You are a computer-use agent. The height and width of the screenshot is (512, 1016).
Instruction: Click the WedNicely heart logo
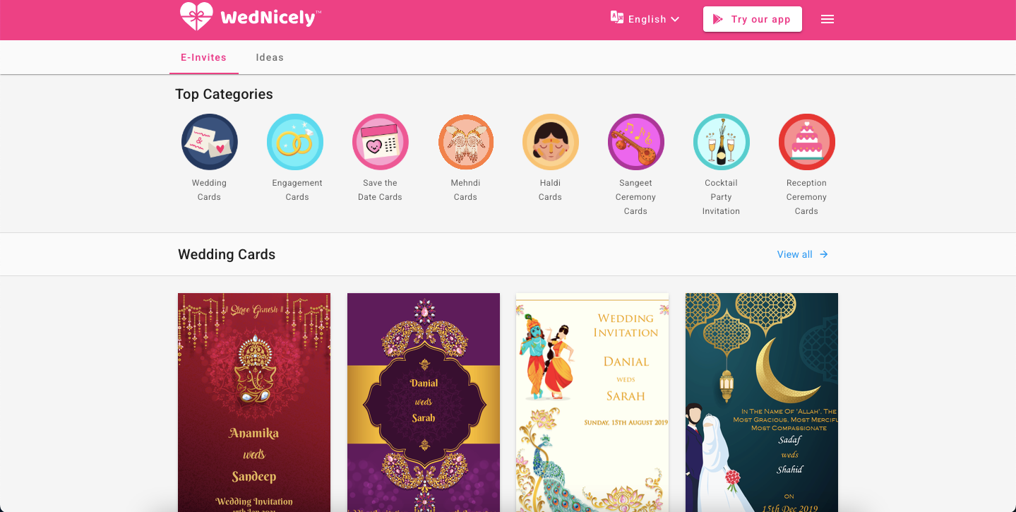tap(196, 16)
